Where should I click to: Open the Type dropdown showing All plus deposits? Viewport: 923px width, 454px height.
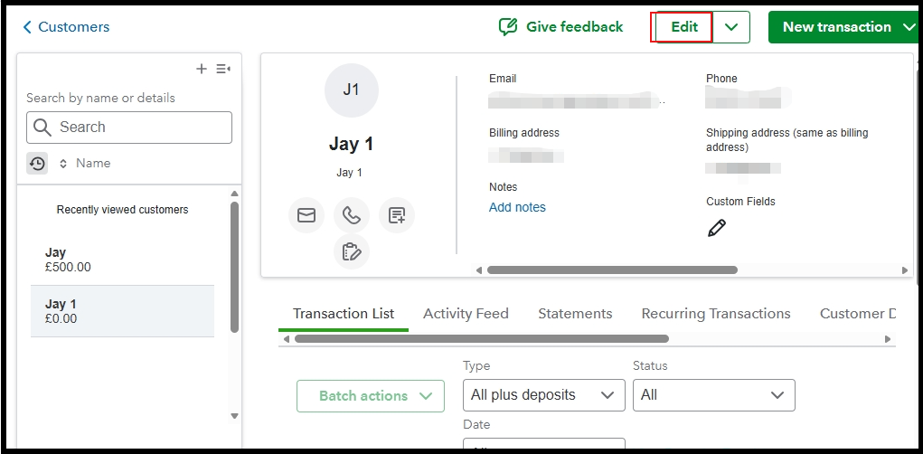pos(544,395)
